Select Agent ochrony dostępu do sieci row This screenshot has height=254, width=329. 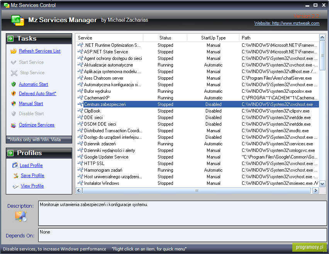[197, 58]
